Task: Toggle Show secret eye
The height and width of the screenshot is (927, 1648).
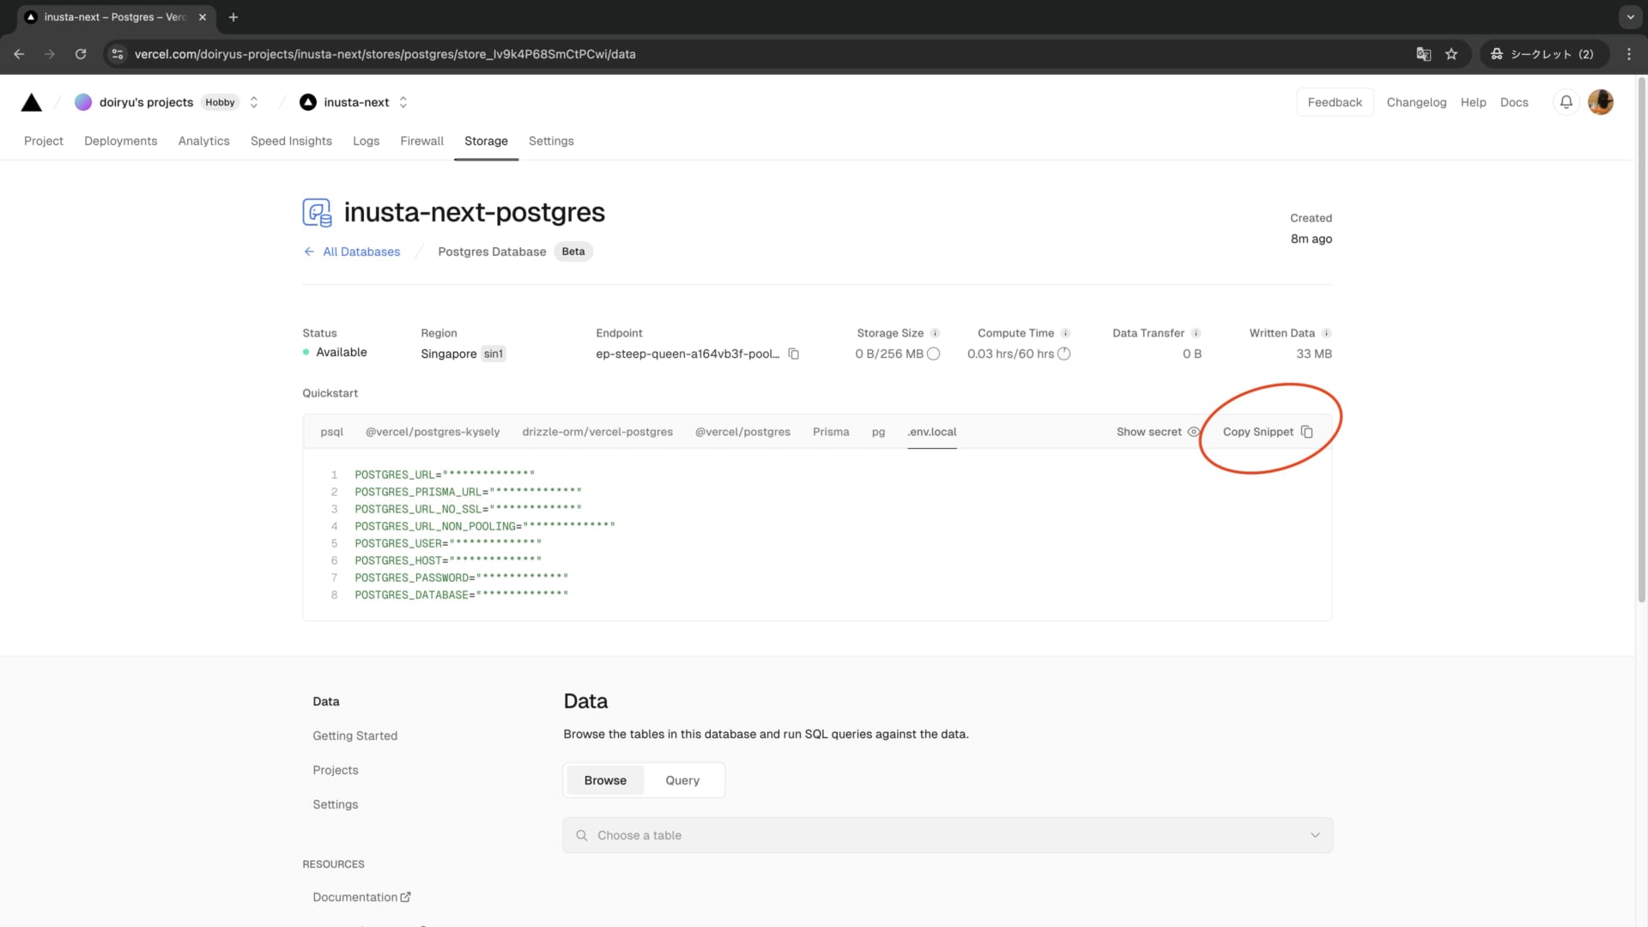Action: [1193, 432]
